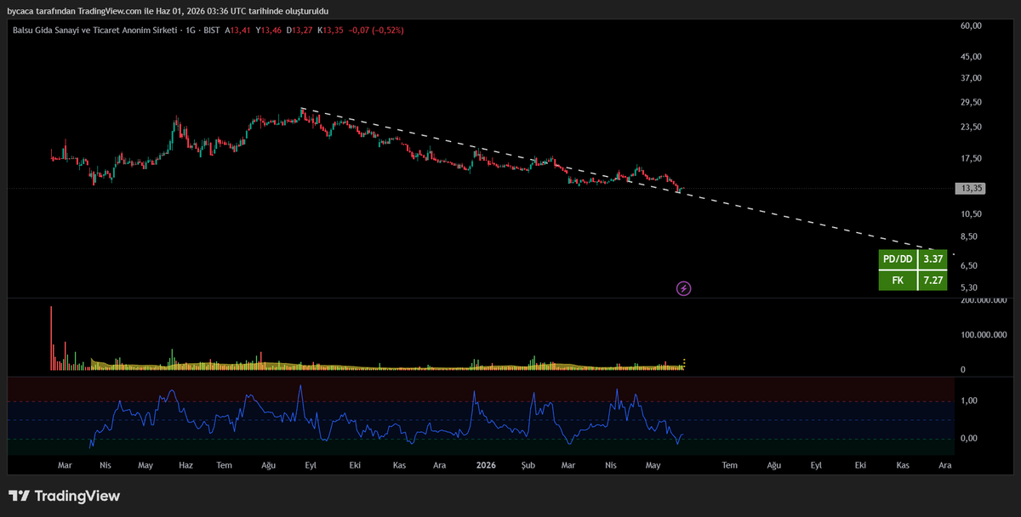Click the 17,50 price axis label
The height and width of the screenshot is (517, 1021).
coord(971,159)
